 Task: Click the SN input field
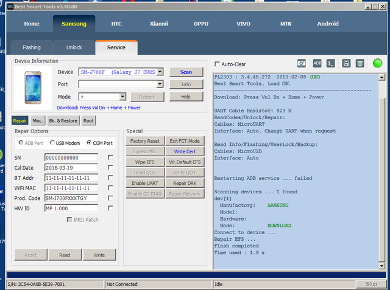click(71, 157)
